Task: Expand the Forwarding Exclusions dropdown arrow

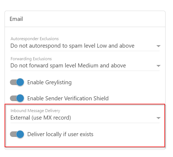Action: pyautogui.click(x=158, y=66)
